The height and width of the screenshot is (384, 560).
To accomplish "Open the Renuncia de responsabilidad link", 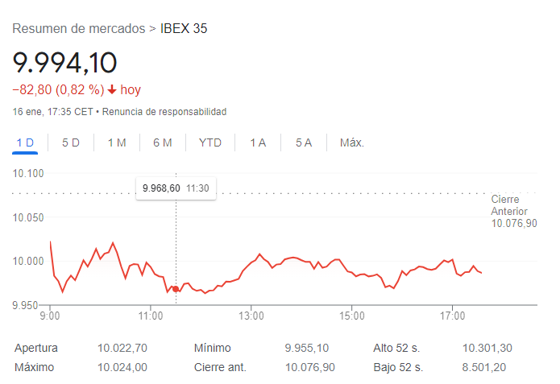I will pyautogui.click(x=164, y=111).
